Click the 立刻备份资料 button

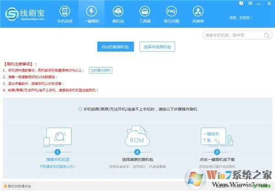[x=100, y=70]
